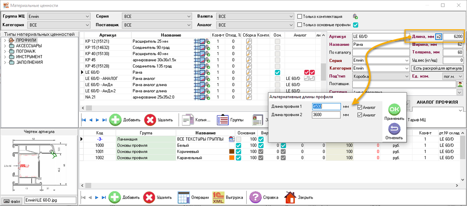Screen dimensions: 467x206
Task: Toggle Осн. checkbox for KP 12 (15121) row
Action: pyautogui.click(x=277, y=41)
